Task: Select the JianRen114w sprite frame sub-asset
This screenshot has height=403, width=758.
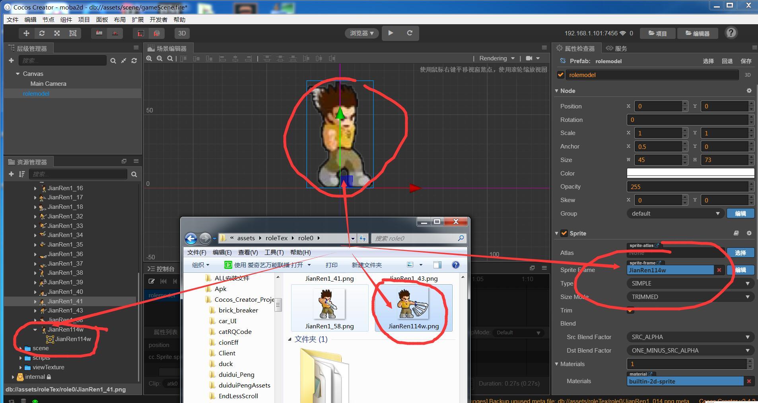Action: [73, 339]
